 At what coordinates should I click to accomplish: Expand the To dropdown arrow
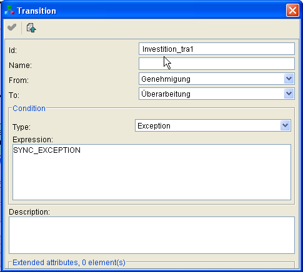(x=289, y=94)
